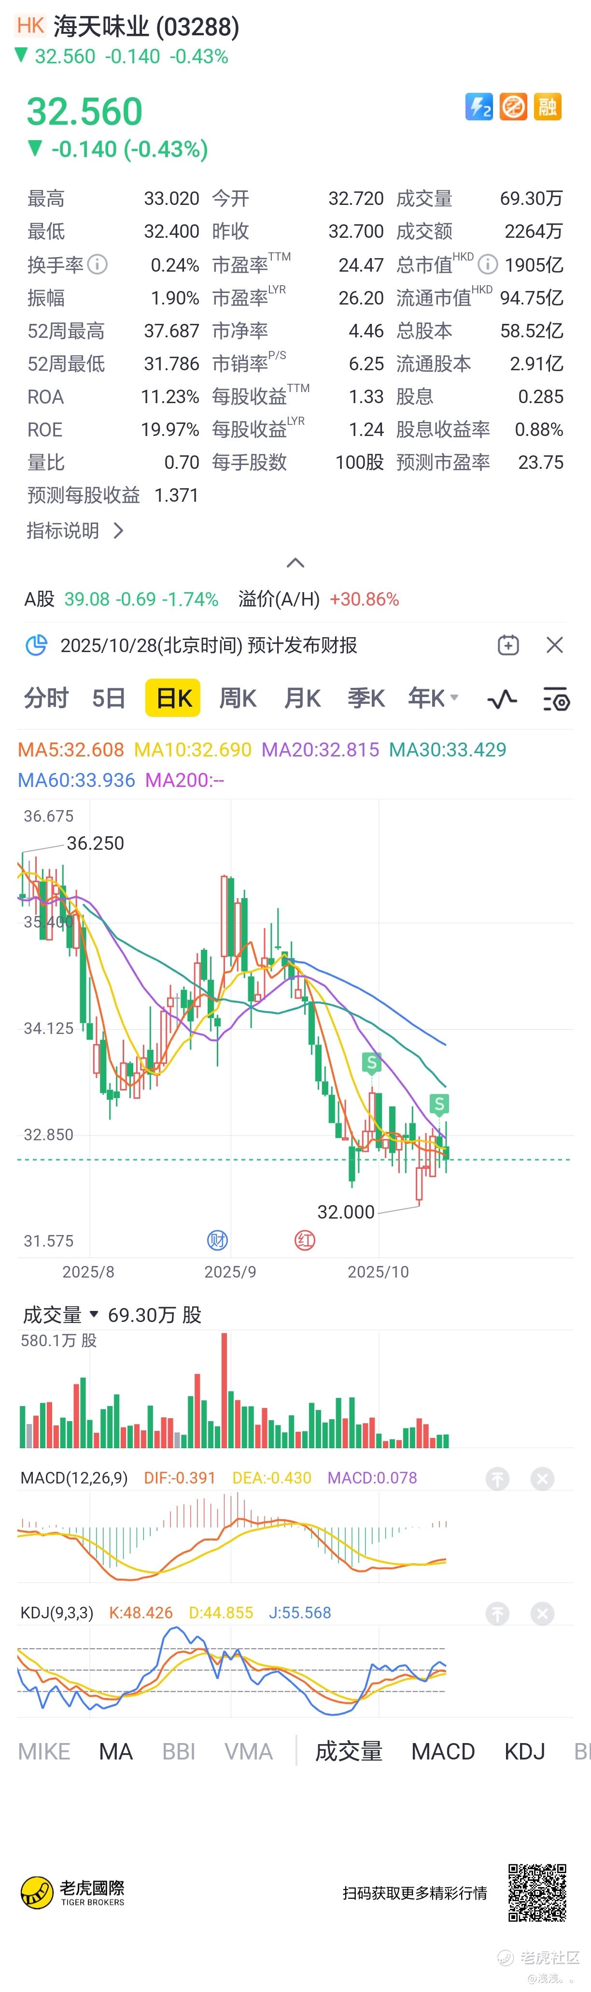The height and width of the screenshot is (1992, 591).
Task: Tap MA60:33.936 legend label
Action: point(76,780)
